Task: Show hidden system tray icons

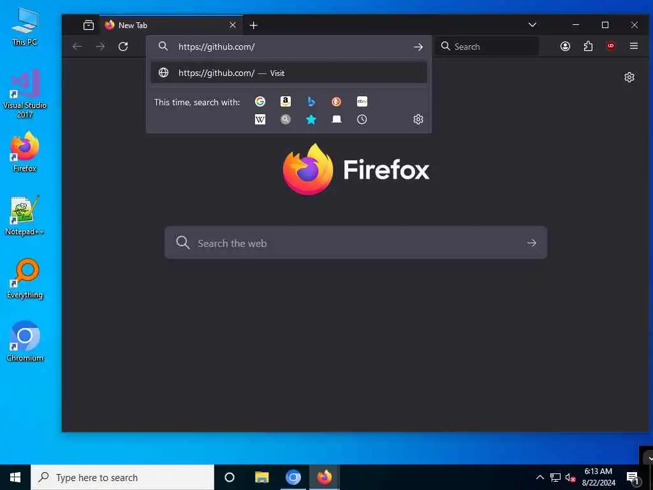Action: pos(539,477)
